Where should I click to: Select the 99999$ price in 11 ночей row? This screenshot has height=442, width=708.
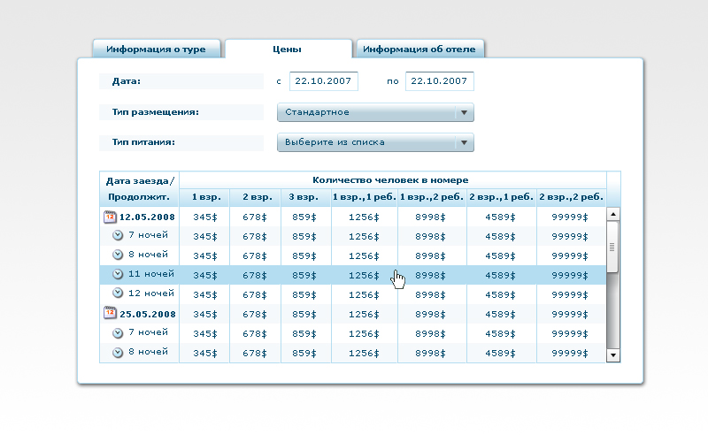coord(570,275)
